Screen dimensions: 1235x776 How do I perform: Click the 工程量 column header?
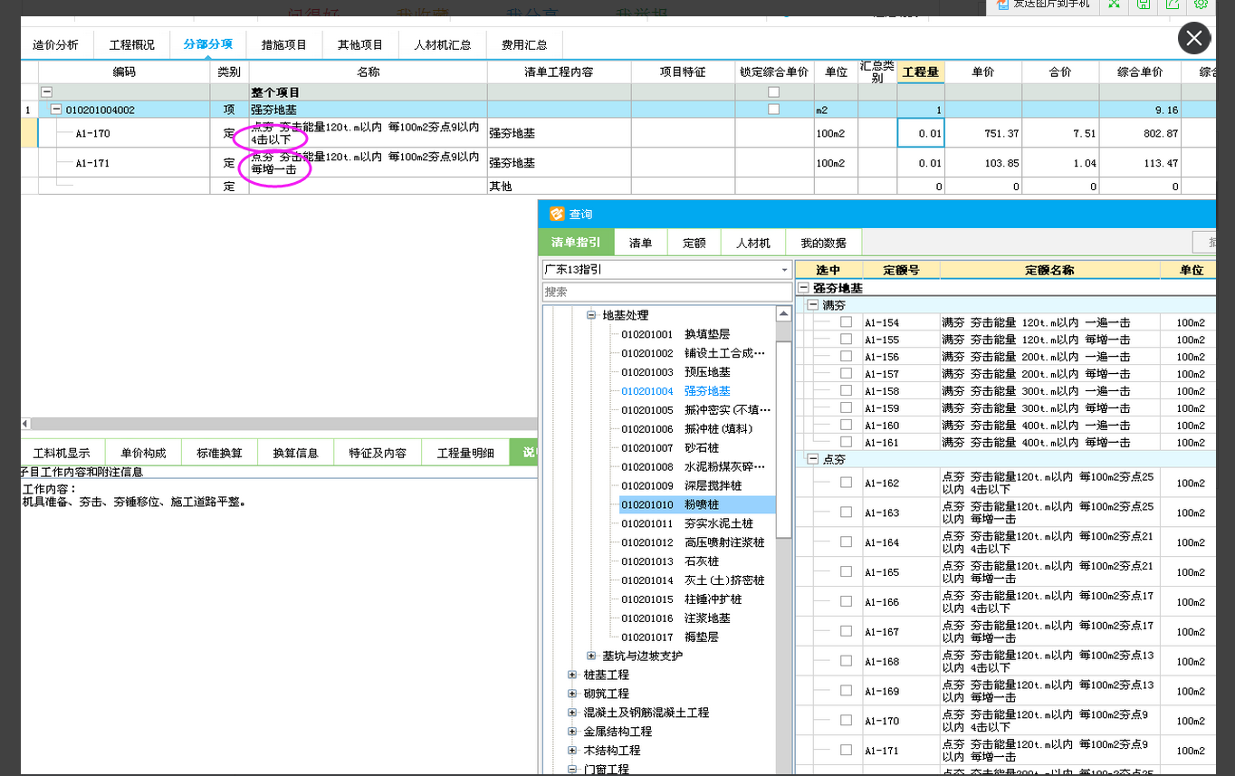[921, 72]
